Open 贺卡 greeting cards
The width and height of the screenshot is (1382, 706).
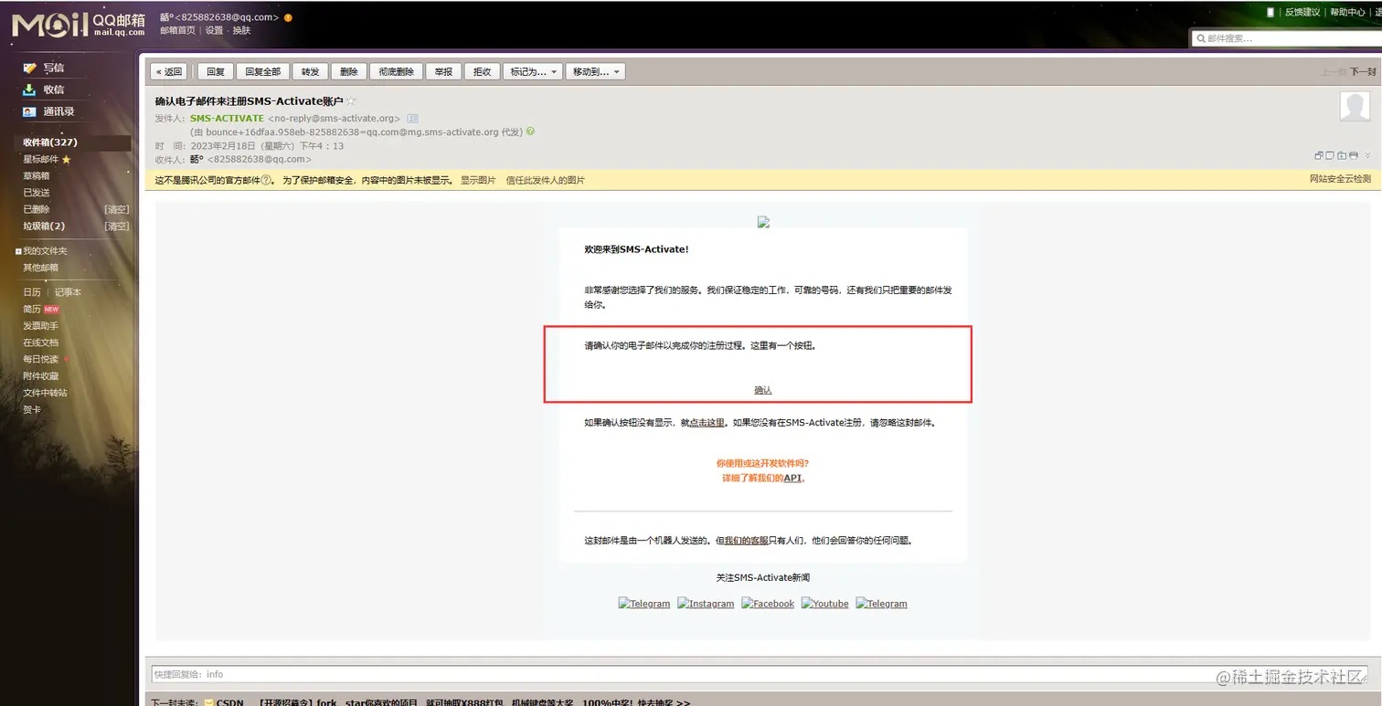click(x=32, y=409)
